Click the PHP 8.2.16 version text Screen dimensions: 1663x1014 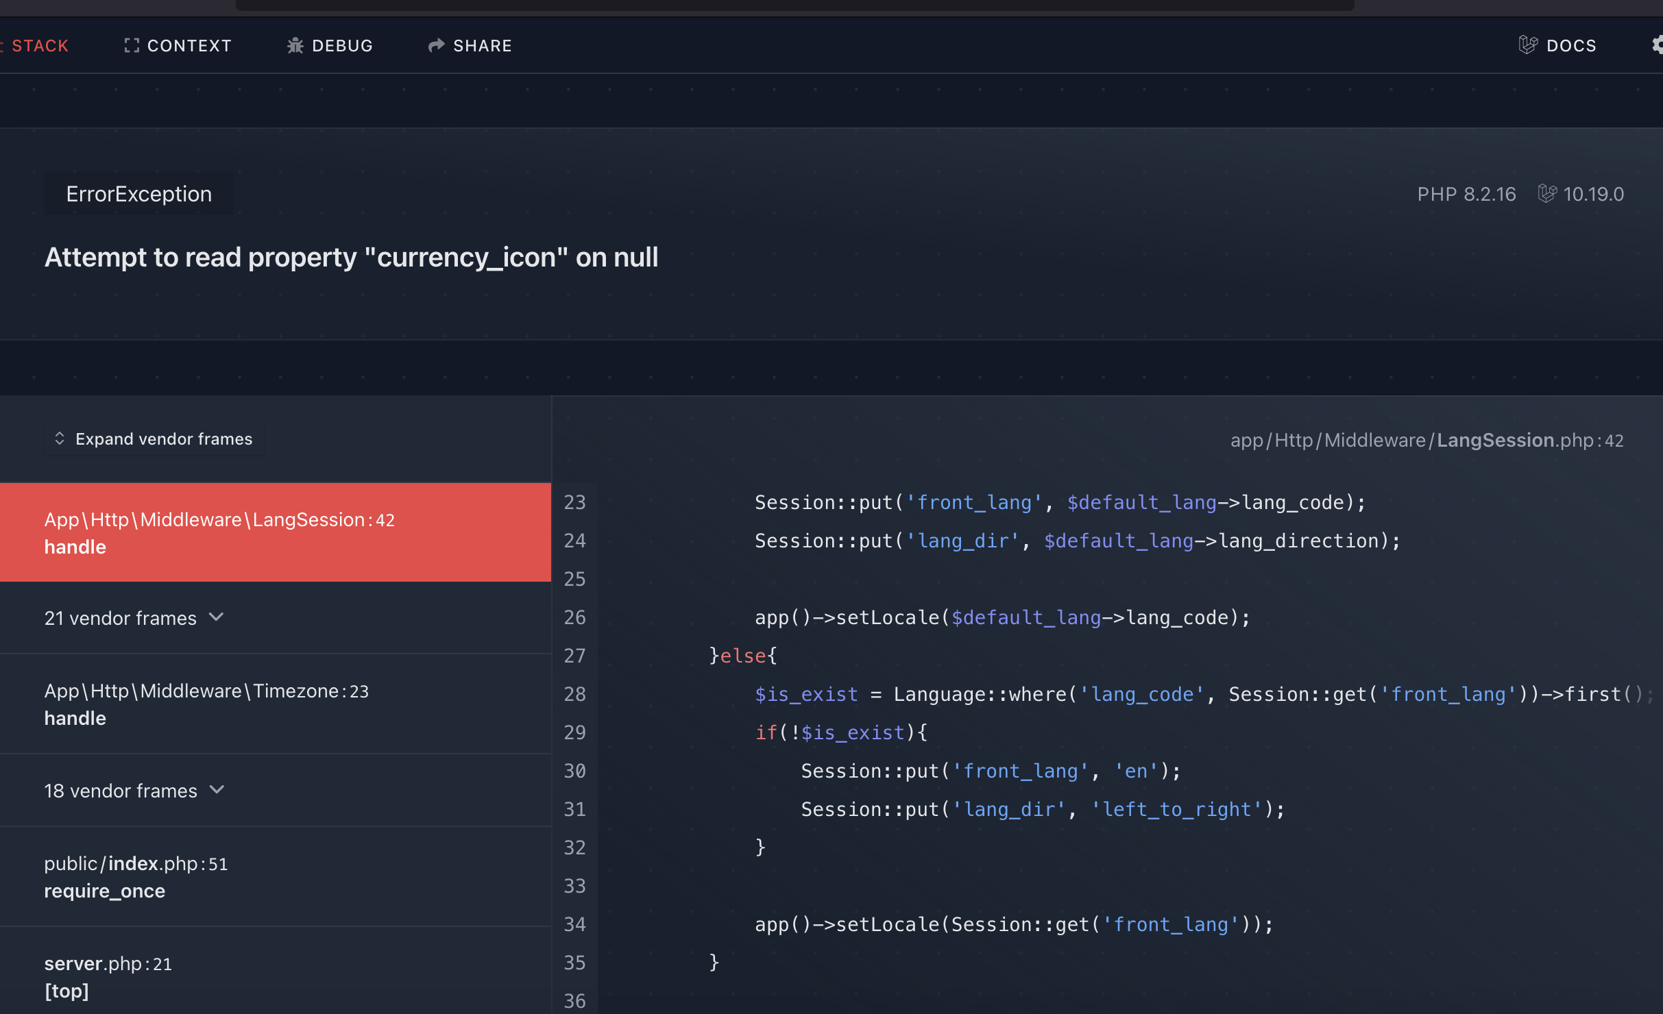pos(1466,194)
